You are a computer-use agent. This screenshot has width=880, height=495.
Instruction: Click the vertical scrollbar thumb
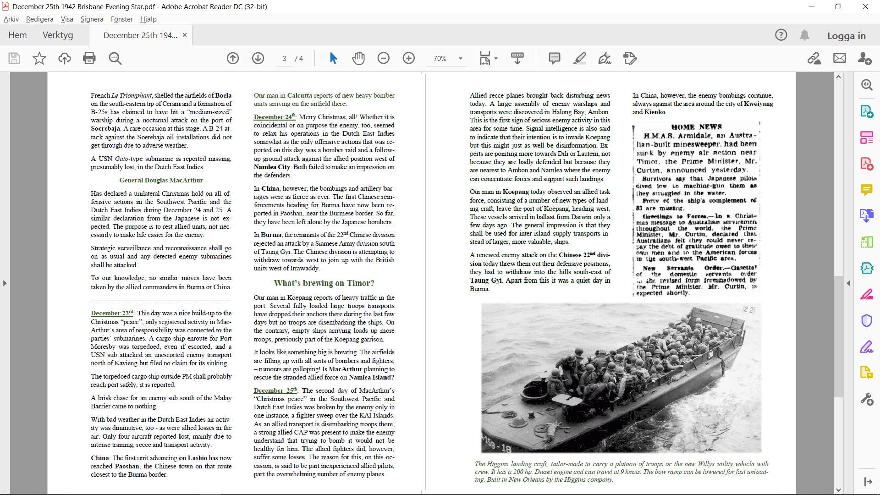point(838,336)
